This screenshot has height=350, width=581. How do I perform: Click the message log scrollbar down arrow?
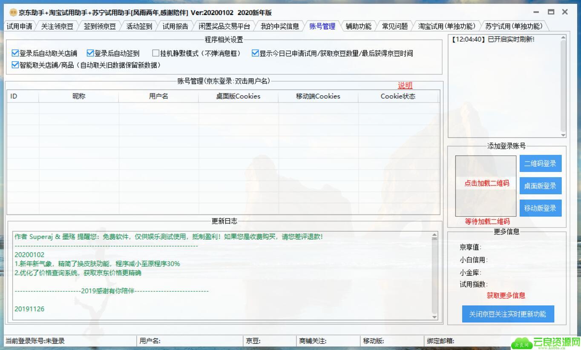(x=563, y=135)
